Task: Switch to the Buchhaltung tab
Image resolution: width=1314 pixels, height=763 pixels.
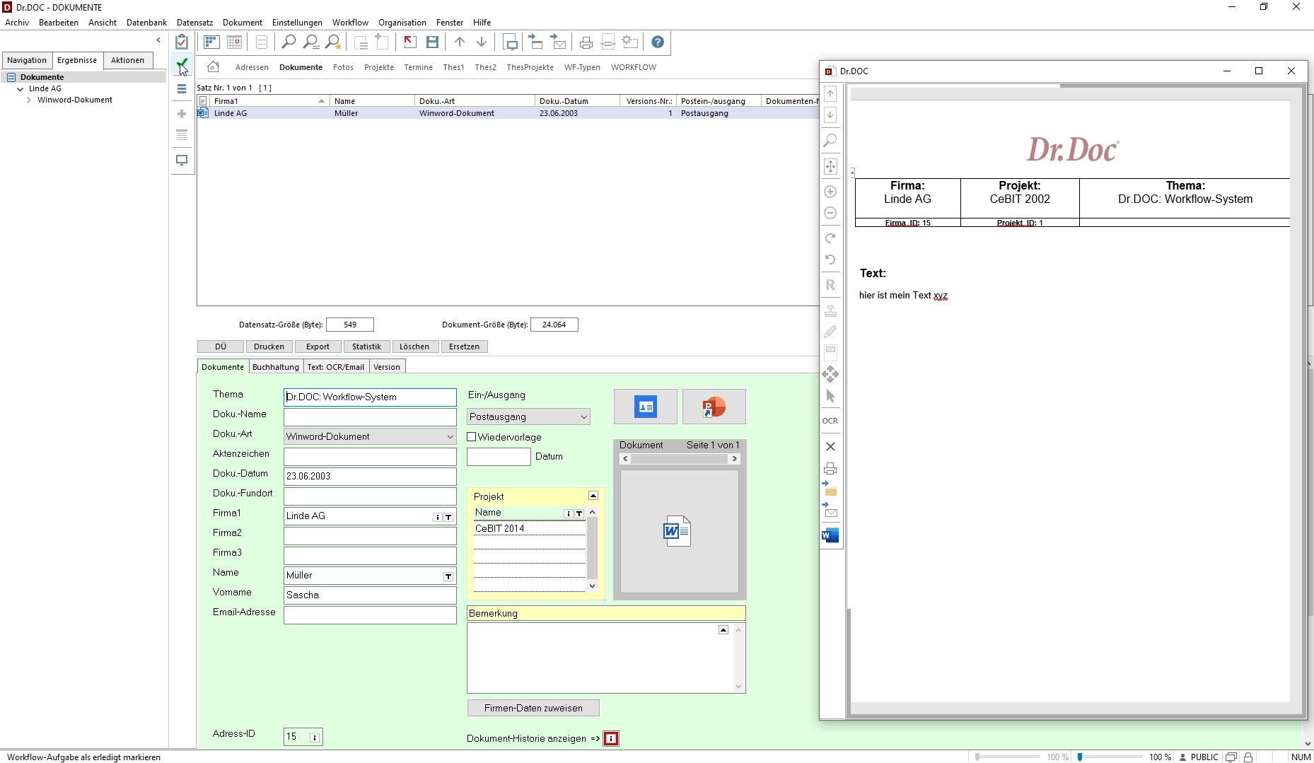Action: [275, 367]
